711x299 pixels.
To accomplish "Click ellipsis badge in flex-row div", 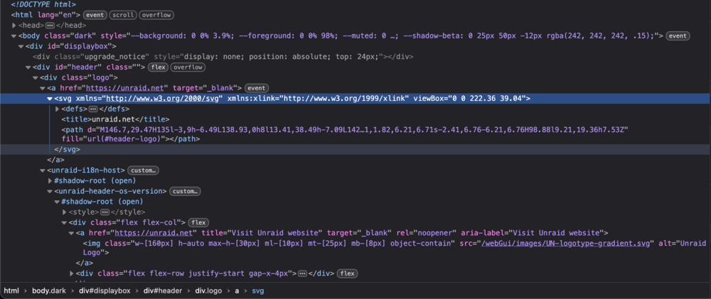I will tap(302, 273).
